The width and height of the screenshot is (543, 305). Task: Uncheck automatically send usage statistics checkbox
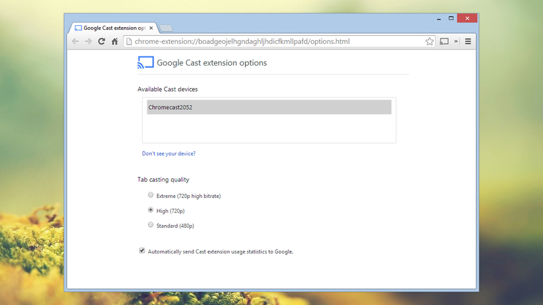(x=142, y=250)
